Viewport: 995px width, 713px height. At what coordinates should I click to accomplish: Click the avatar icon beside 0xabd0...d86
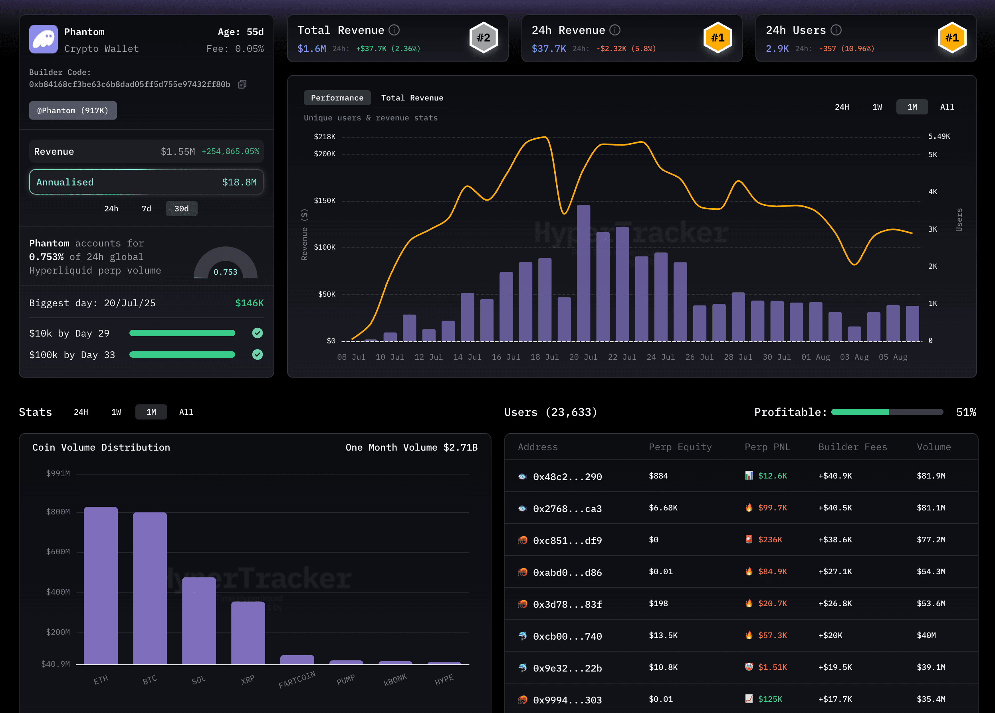tap(522, 572)
